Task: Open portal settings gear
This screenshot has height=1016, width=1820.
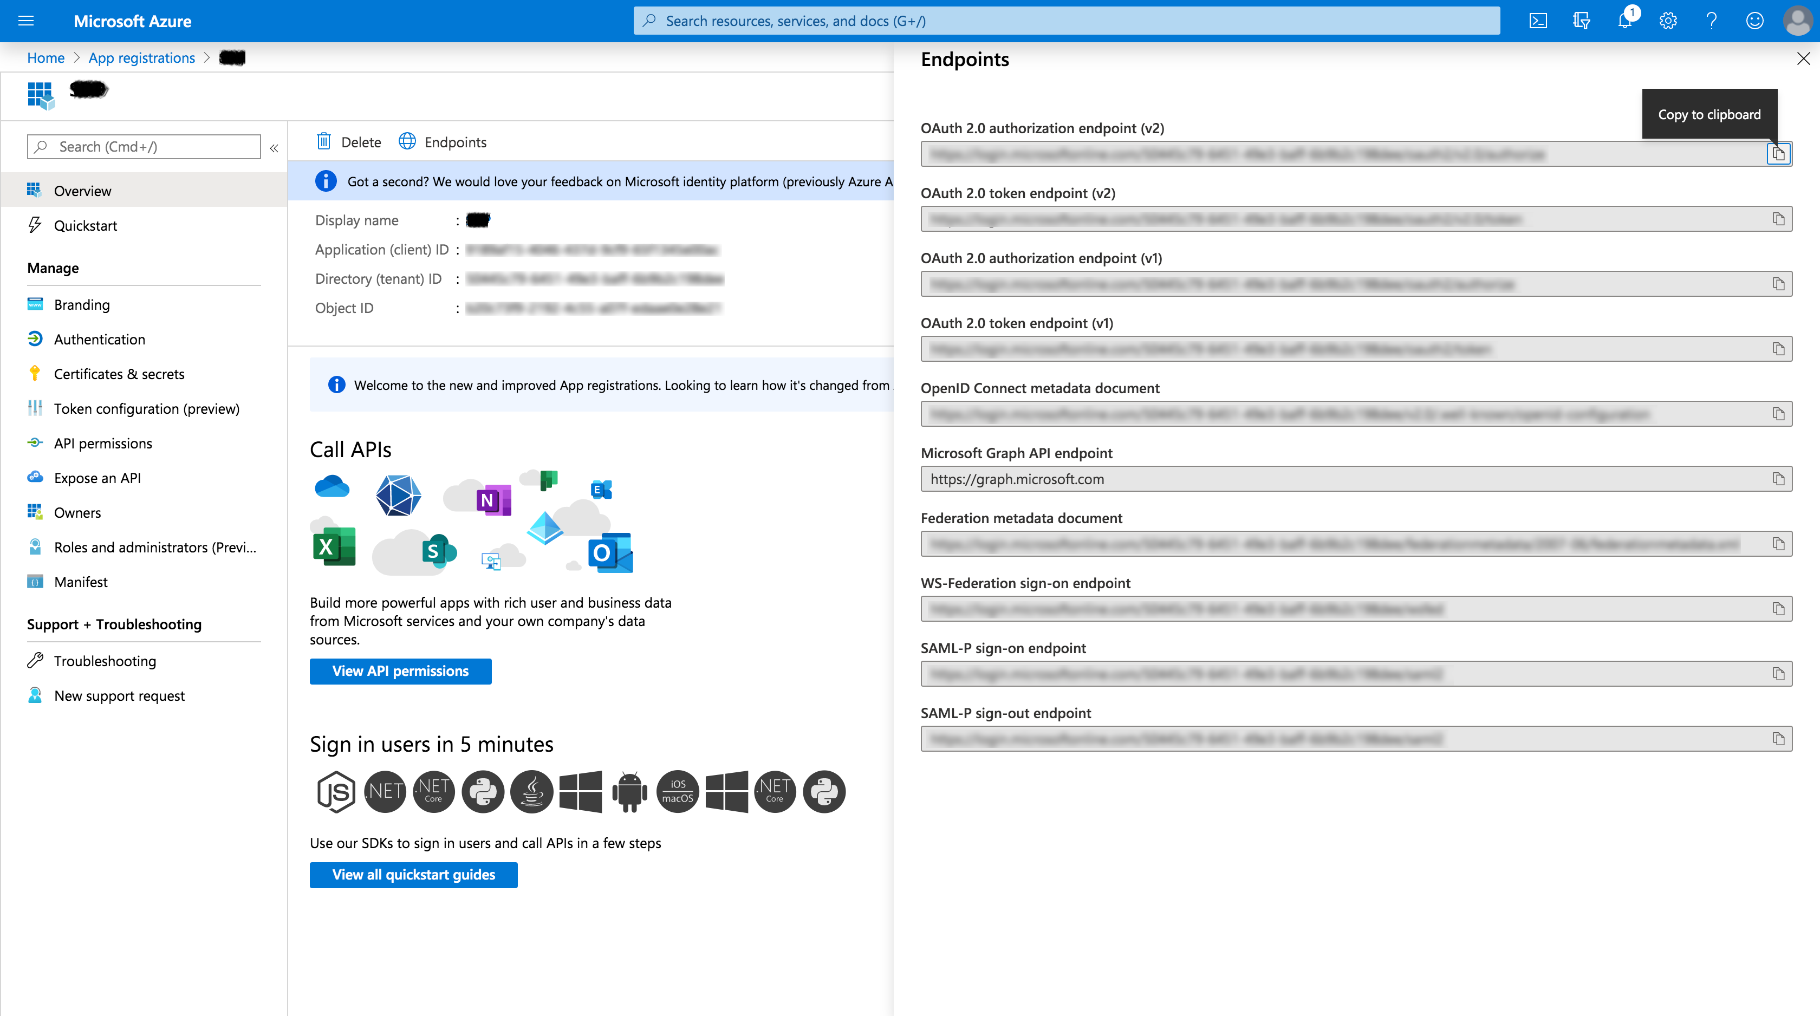Action: [1668, 21]
